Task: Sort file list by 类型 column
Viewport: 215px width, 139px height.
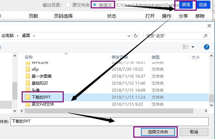Action: 155,57
